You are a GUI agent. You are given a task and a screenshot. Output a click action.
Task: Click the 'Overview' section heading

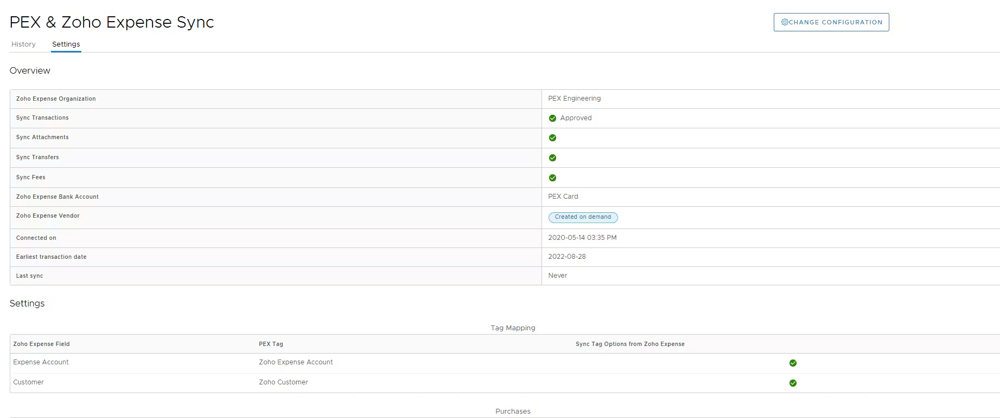point(30,71)
